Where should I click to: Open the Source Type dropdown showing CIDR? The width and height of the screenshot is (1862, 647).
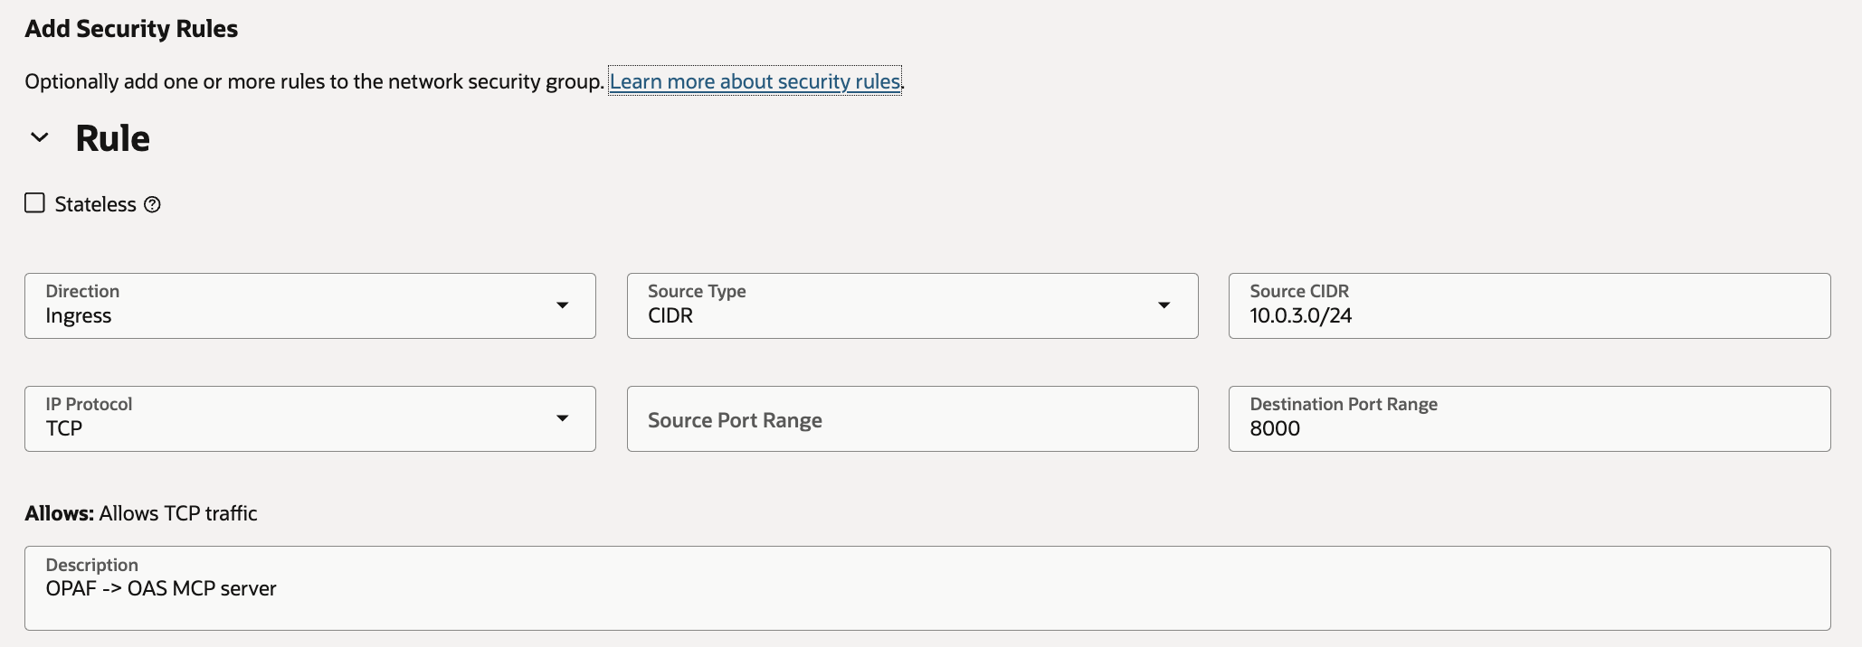pyautogui.click(x=912, y=305)
